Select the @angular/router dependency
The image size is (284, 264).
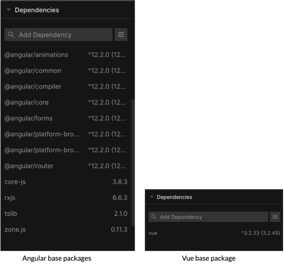tap(29, 166)
